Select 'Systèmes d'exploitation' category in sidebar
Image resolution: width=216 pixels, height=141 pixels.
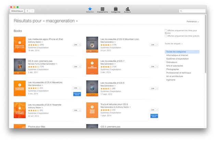click(x=177, y=59)
